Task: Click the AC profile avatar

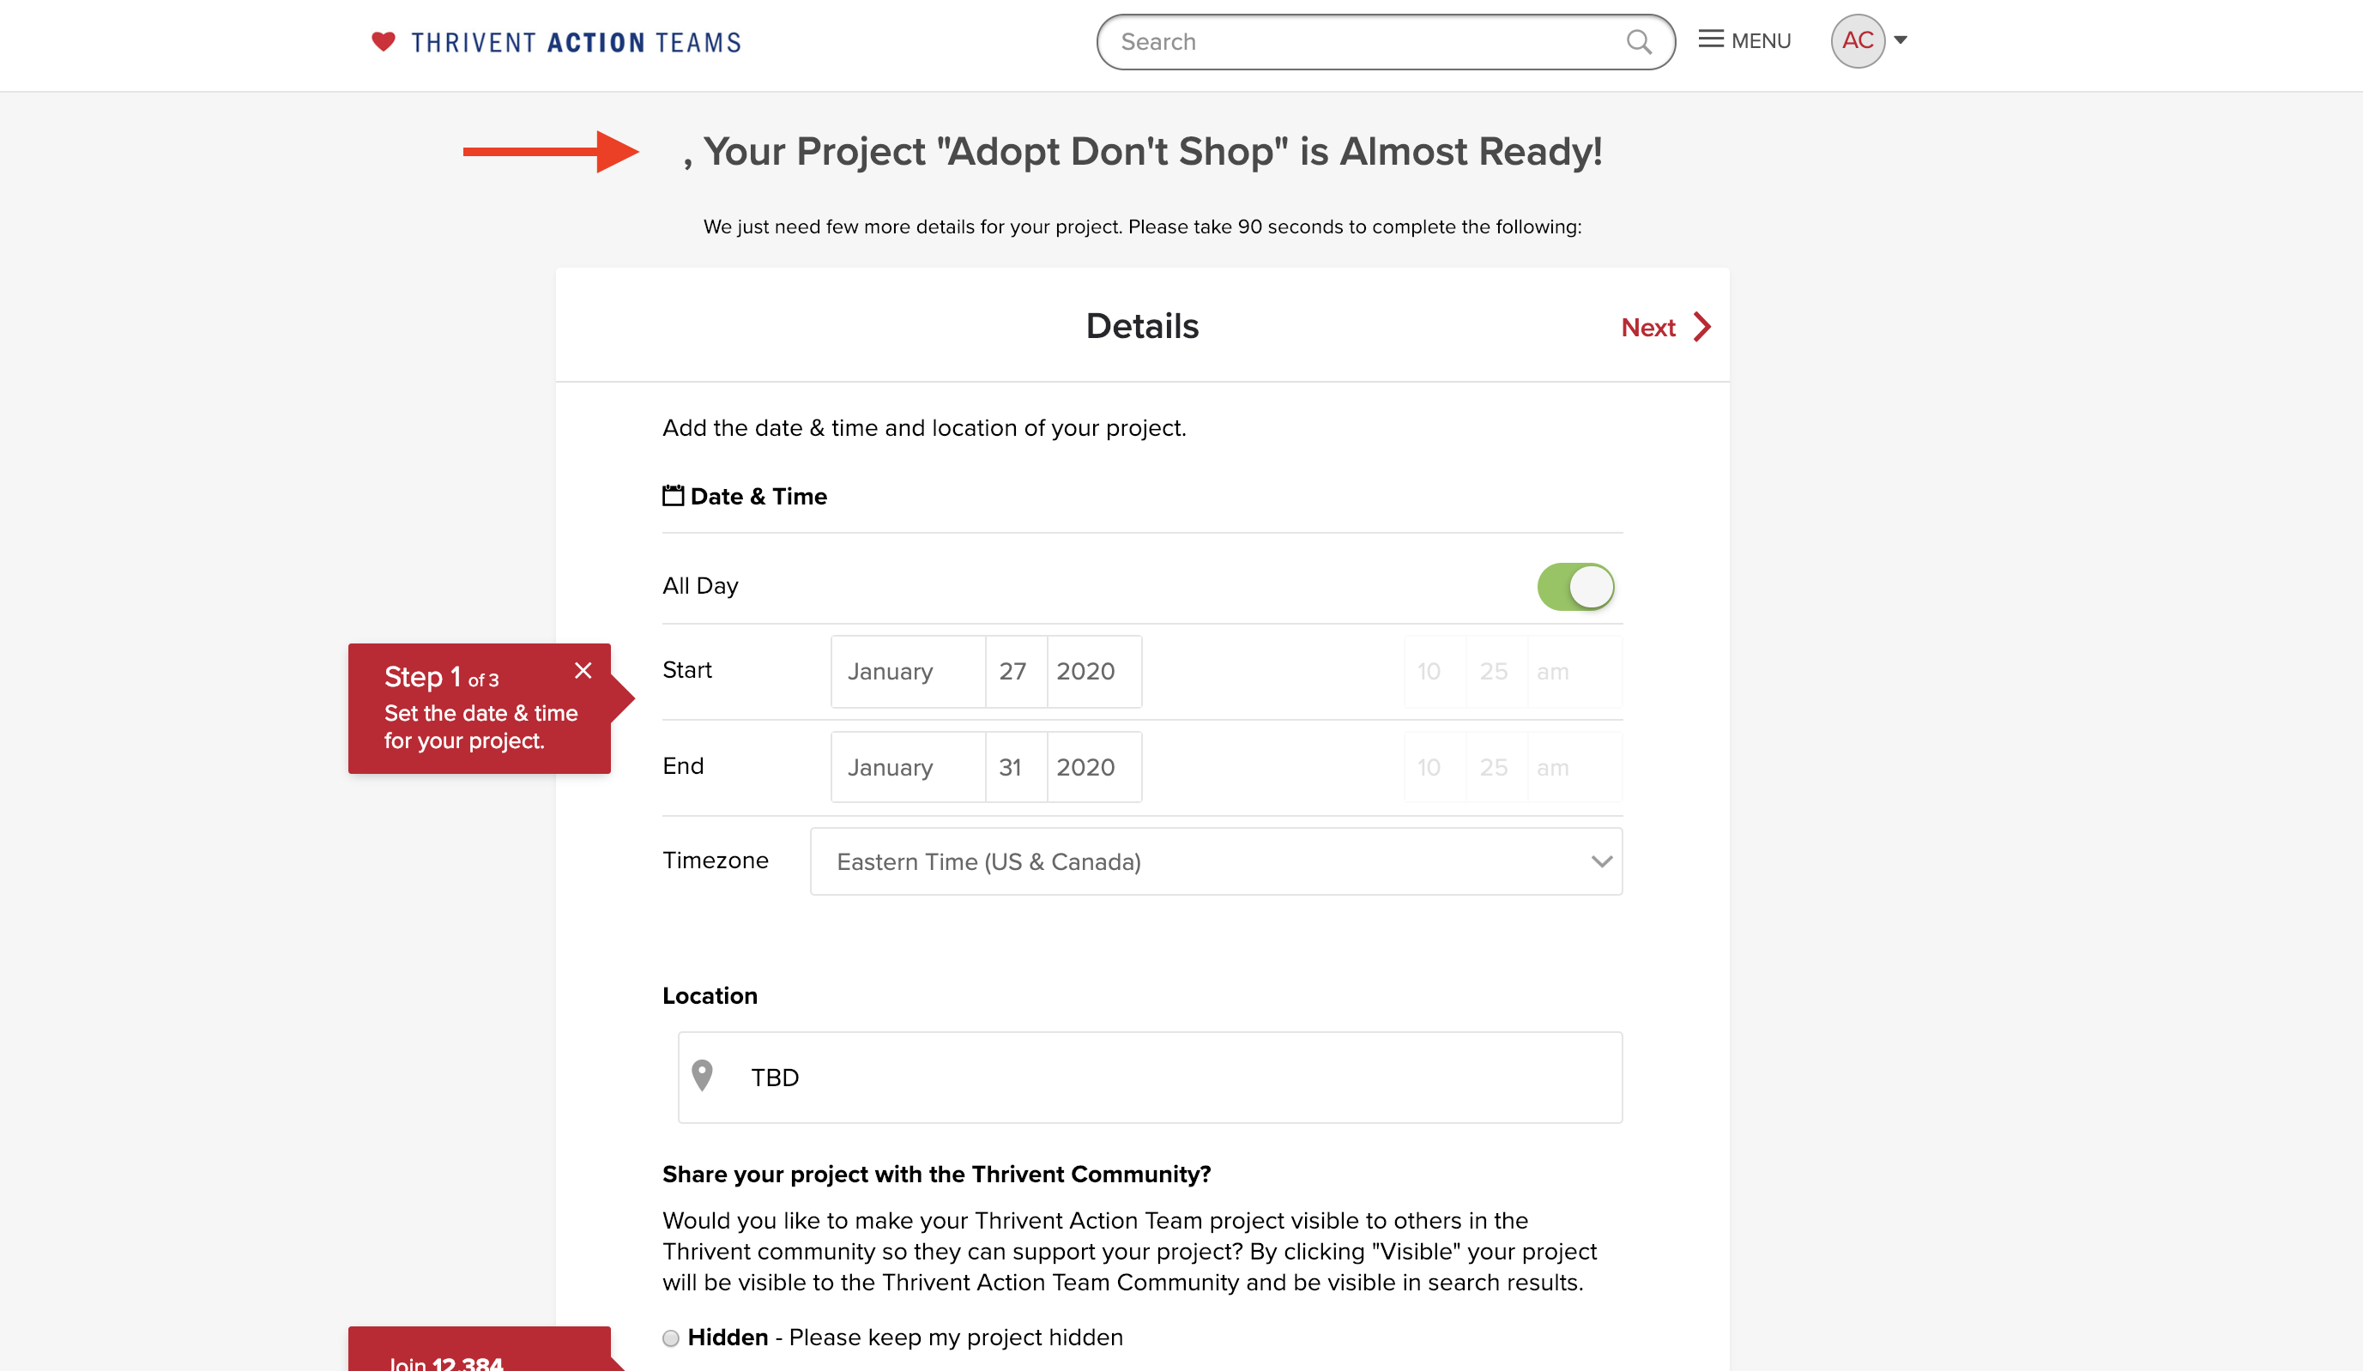Action: (1858, 40)
